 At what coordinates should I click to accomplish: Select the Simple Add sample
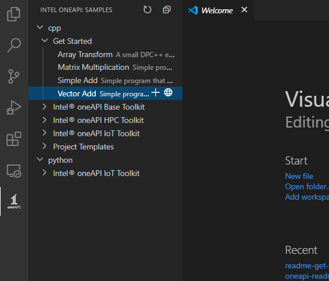[105, 81]
